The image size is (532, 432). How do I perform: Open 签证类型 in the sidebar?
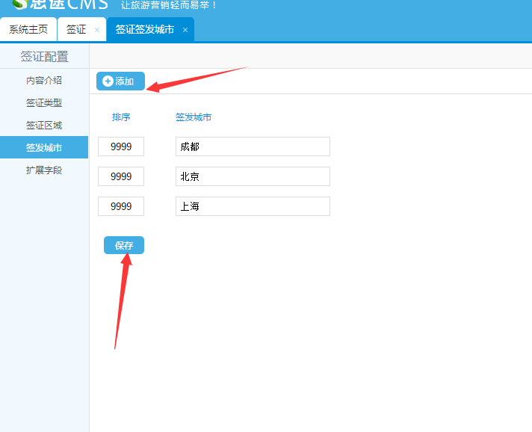click(x=44, y=103)
